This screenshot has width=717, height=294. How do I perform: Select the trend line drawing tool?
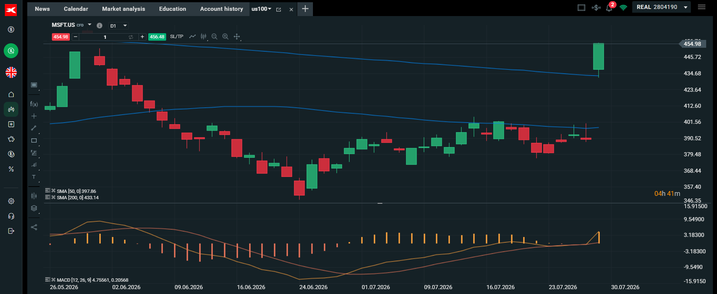[x=34, y=128]
